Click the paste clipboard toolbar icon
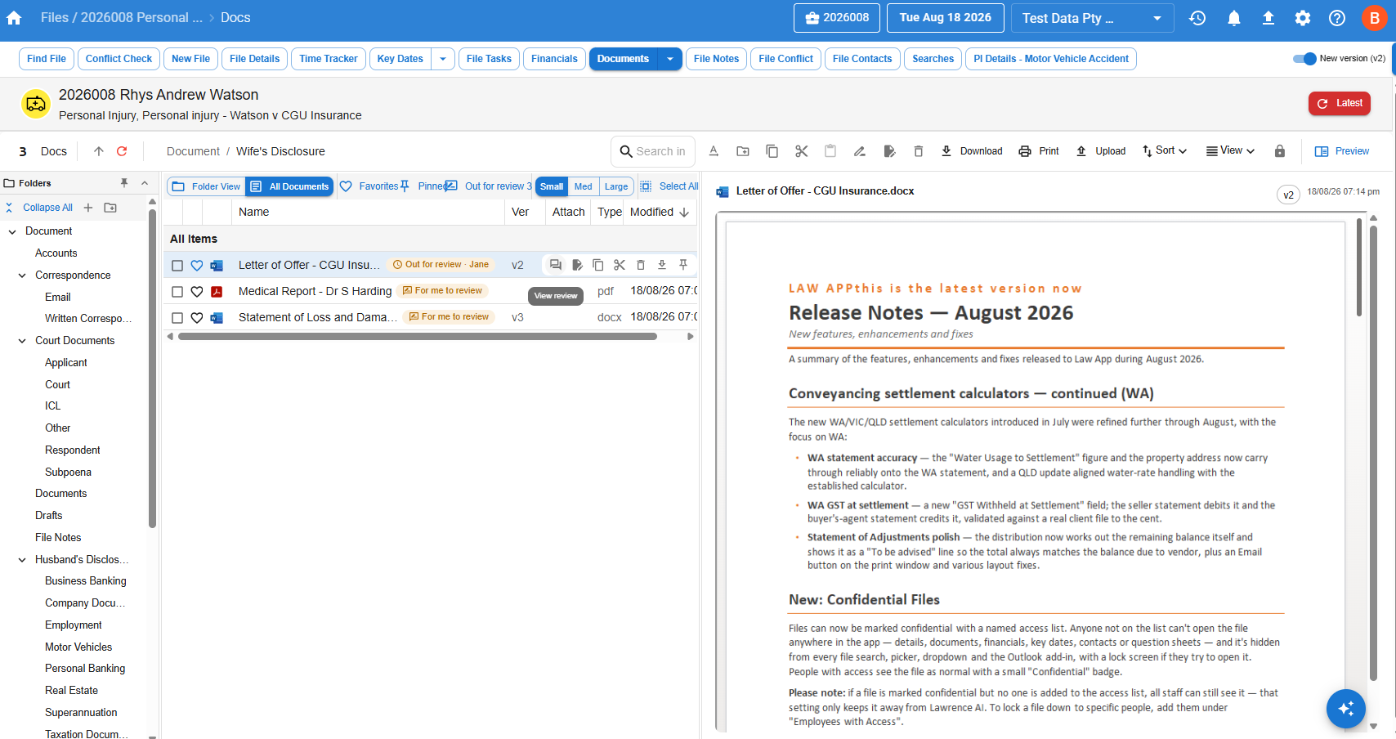 point(830,151)
